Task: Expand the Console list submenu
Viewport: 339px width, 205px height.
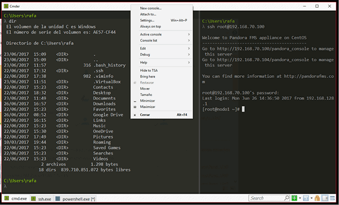Action: tap(162, 41)
